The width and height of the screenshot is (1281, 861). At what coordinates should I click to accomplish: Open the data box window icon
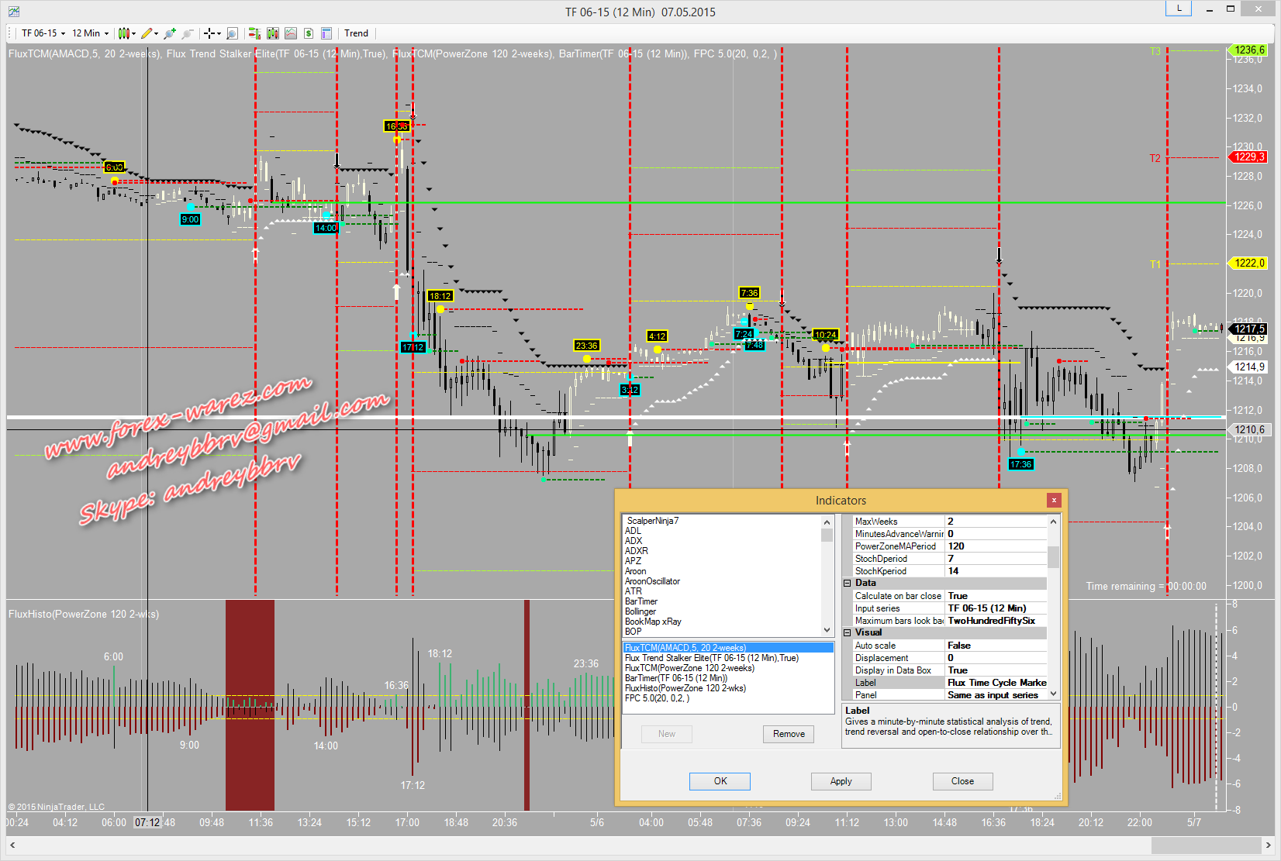tap(326, 33)
